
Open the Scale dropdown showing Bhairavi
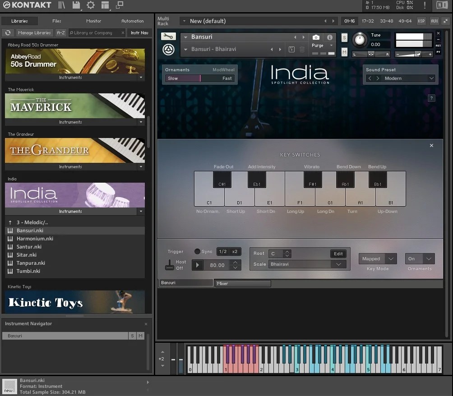(307, 264)
